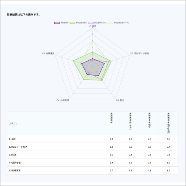Select the 実務適用中 table column header
This screenshot has width=186, height=186.
tap(112, 118)
